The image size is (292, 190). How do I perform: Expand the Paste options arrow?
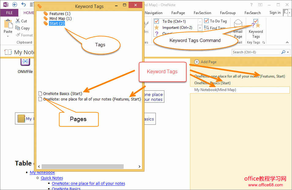pos(8,36)
